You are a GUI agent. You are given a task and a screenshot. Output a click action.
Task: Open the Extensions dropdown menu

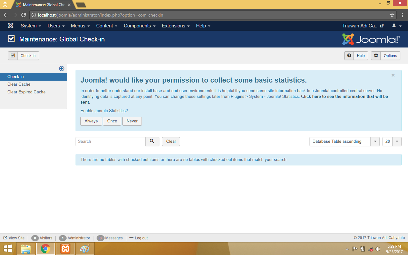[x=176, y=26]
